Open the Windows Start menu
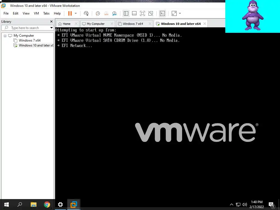Screen dimensions: 280x210 [7, 205]
